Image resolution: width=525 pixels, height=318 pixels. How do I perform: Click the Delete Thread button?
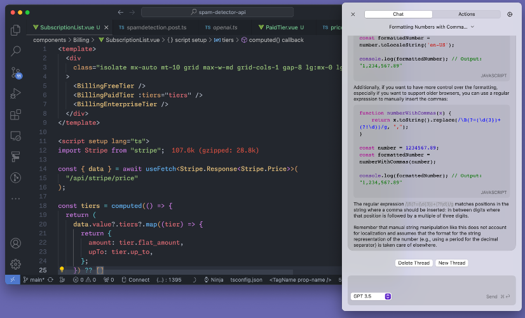pos(414,263)
